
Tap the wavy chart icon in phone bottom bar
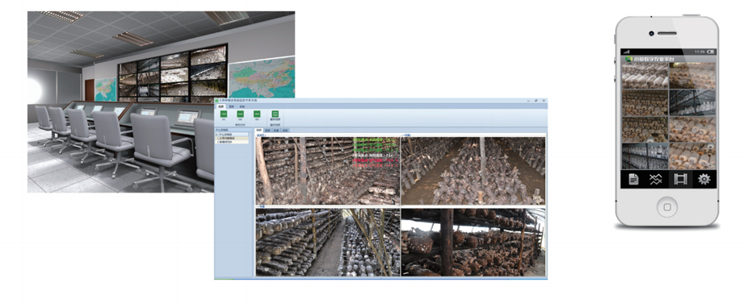coord(656,180)
